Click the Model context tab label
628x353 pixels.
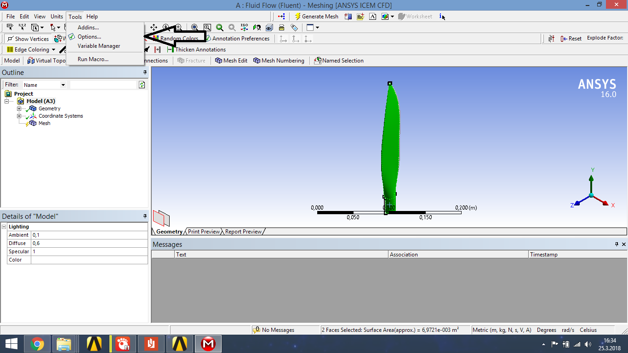[12, 61]
